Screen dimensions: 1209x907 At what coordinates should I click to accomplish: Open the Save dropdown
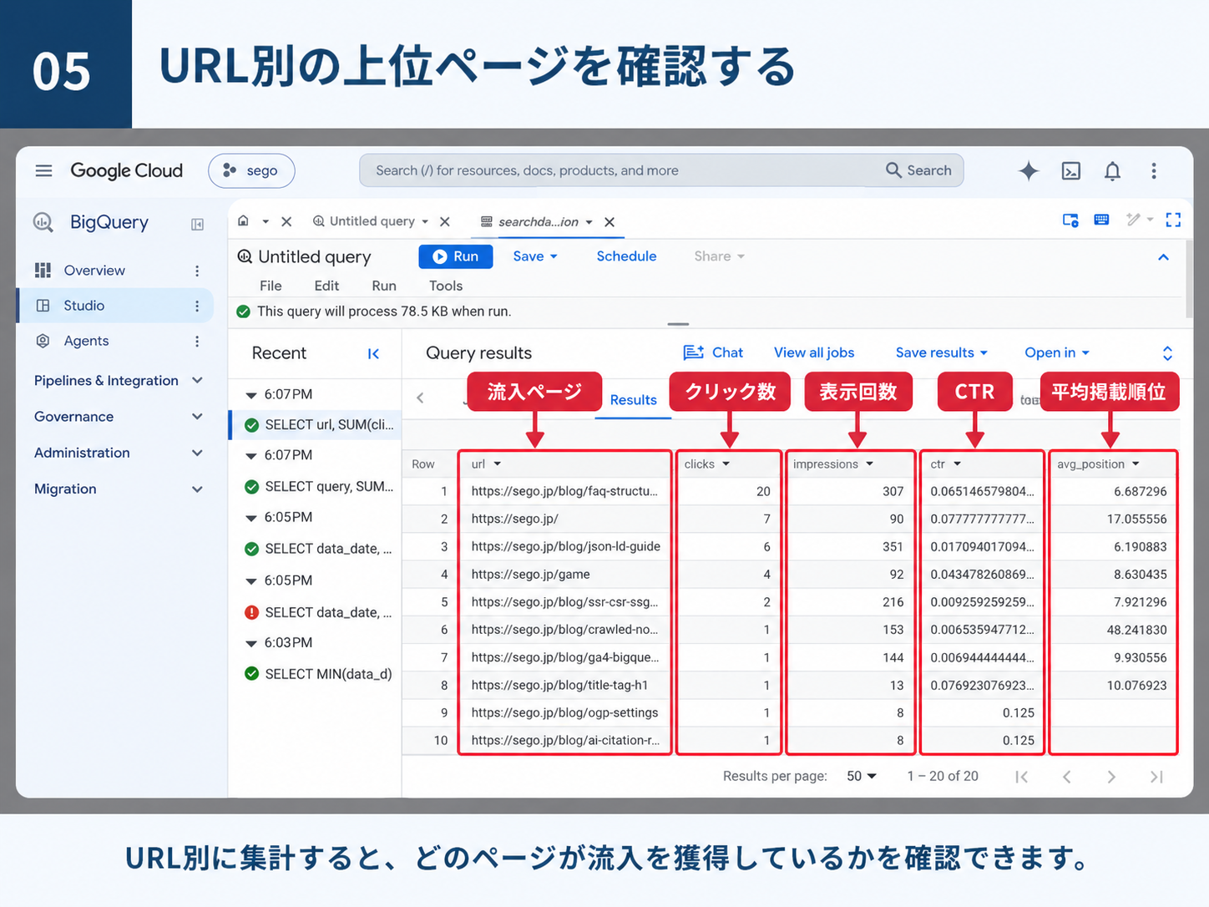point(535,256)
